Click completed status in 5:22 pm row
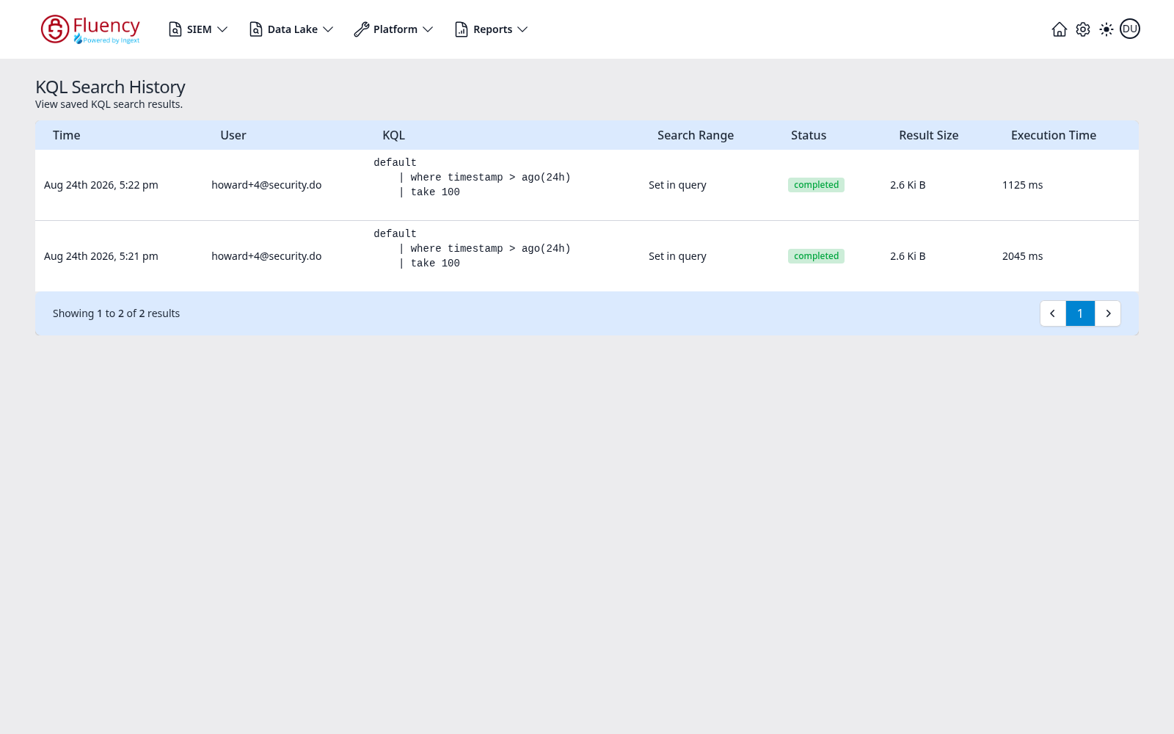 point(816,185)
